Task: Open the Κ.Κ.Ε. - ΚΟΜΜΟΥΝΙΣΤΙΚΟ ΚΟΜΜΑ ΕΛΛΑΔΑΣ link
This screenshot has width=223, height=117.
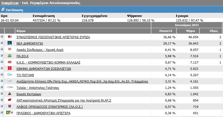Action: [48, 63]
